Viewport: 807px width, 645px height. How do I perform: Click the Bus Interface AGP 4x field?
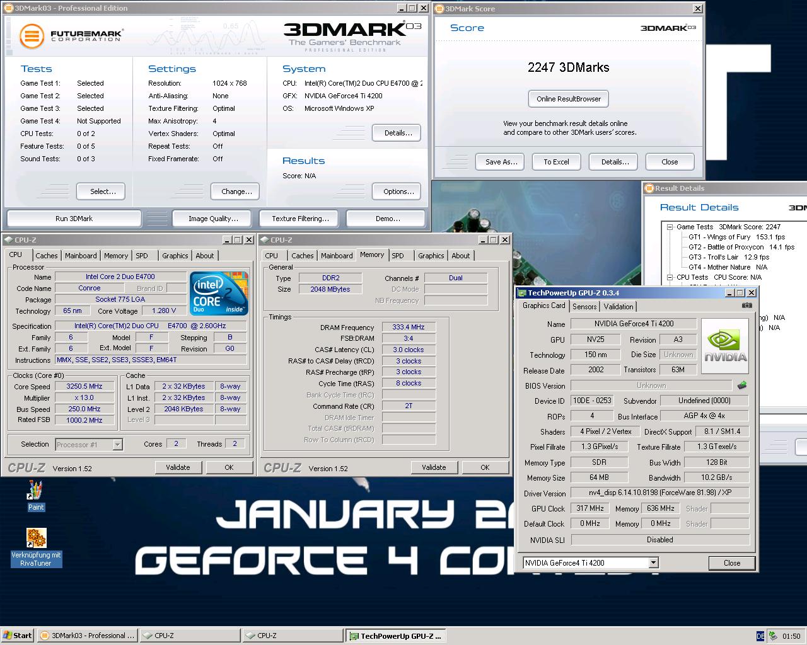coord(704,416)
